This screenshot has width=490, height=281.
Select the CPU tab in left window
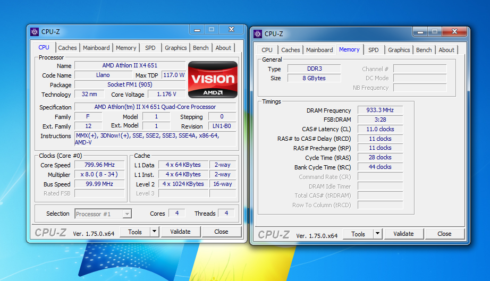pos(44,47)
